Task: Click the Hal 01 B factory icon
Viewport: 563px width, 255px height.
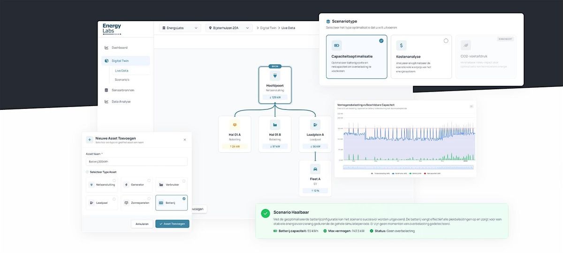Action: pos(274,125)
